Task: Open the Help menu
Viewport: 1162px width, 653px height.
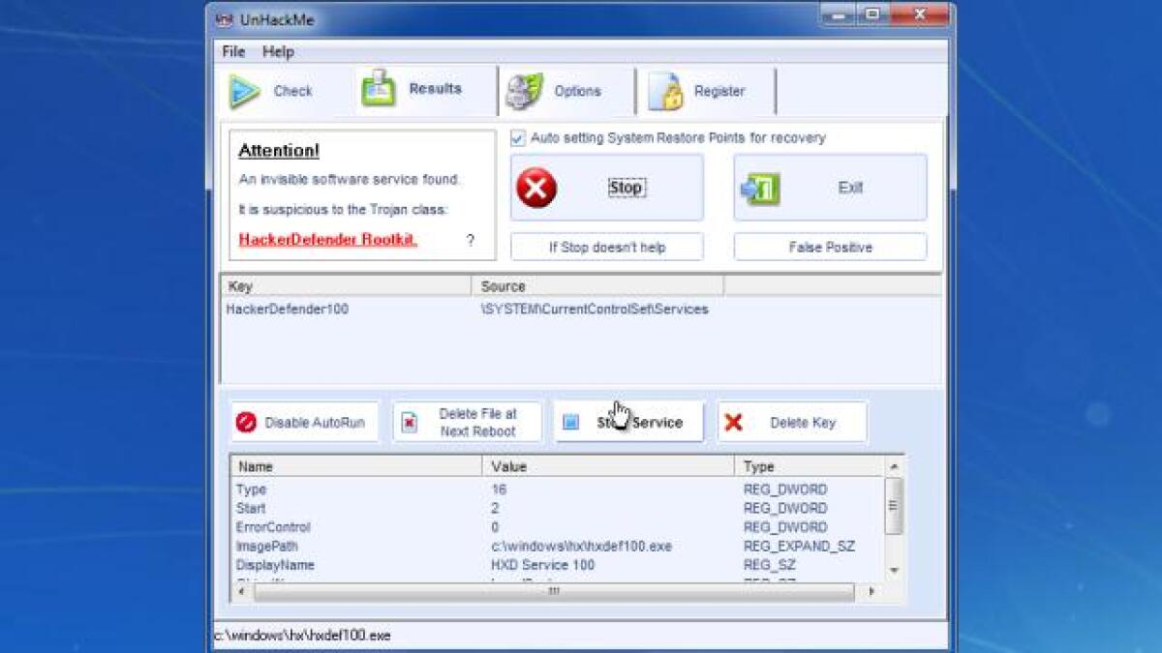Action: (x=279, y=51)
